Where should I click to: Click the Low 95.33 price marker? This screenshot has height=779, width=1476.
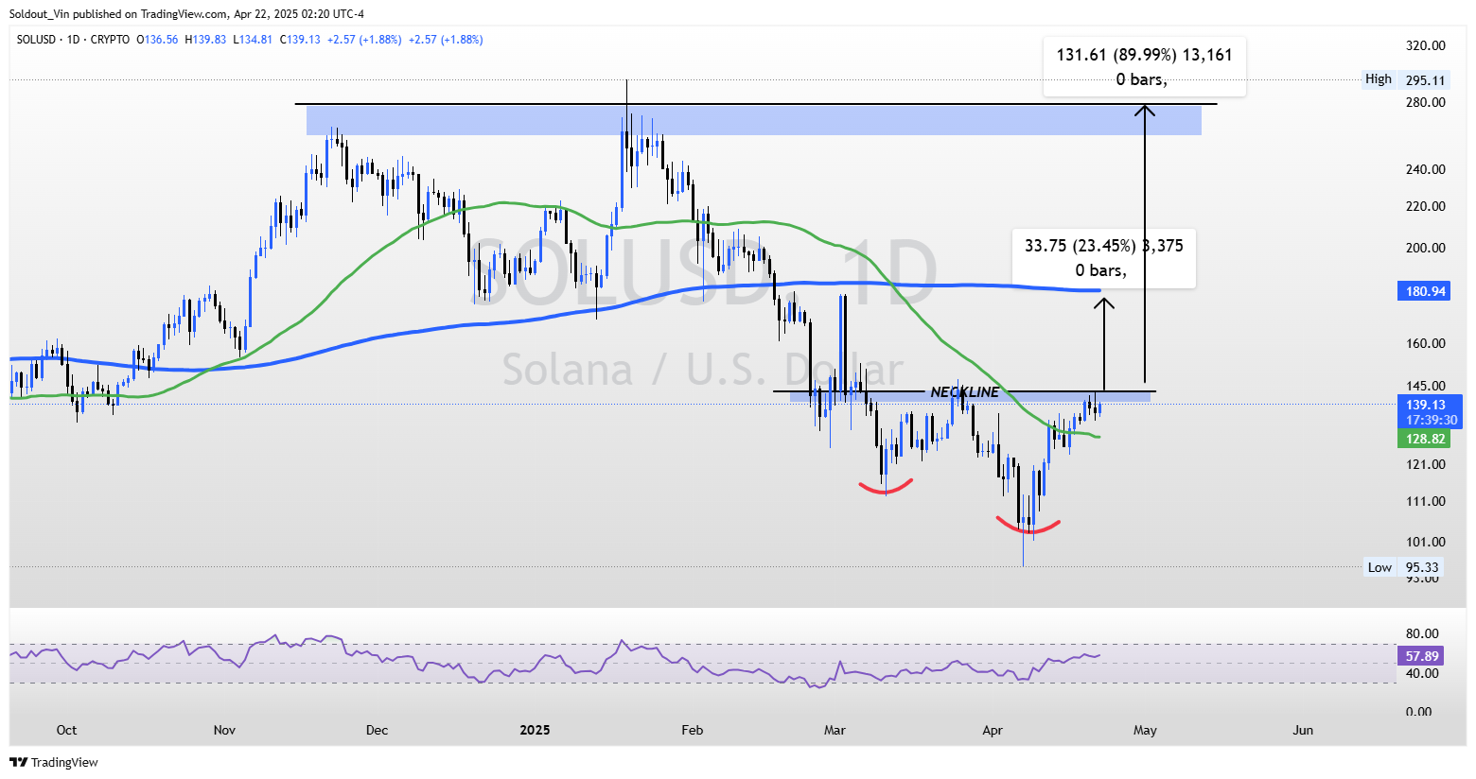(x=1403, y=567)
